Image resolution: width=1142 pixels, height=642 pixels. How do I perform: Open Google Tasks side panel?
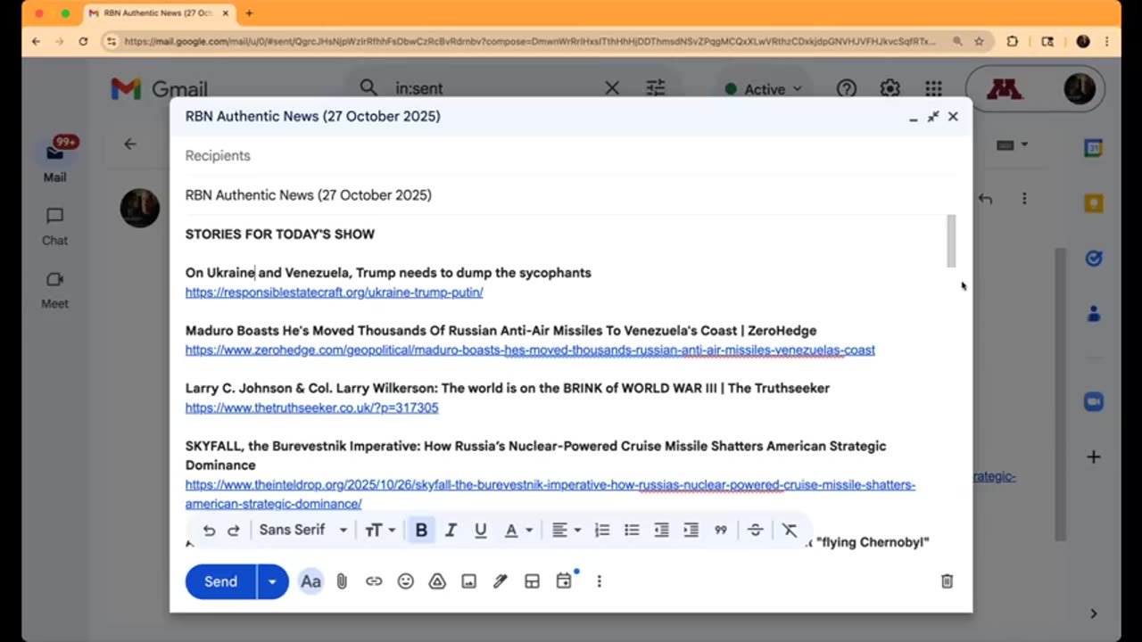tap(1094, 259)
